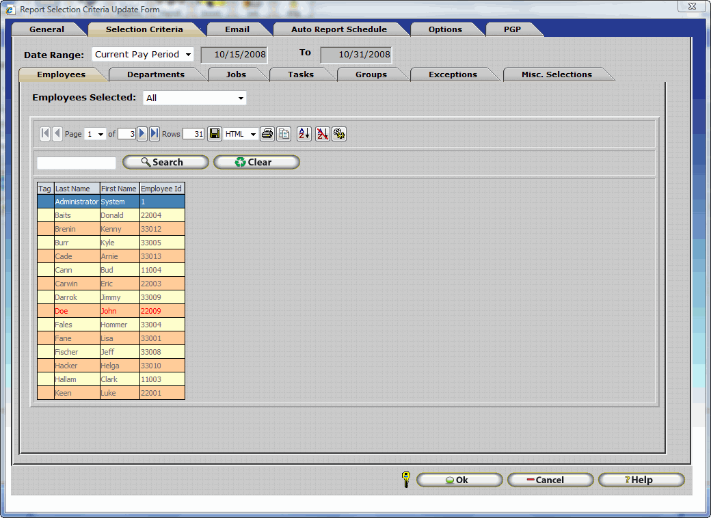Expand the Employees Selected dropdown
This screenshot has width=711, height=518.
pyautogui.click(x=195, y=98)
